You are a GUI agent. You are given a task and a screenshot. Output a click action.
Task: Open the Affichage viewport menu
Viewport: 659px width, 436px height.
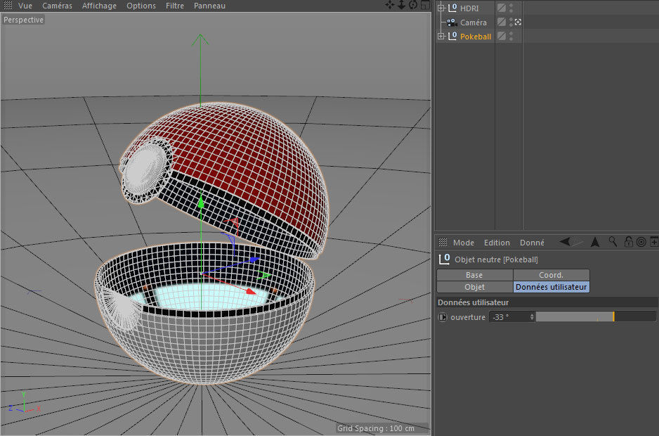[x=99, y=6]
